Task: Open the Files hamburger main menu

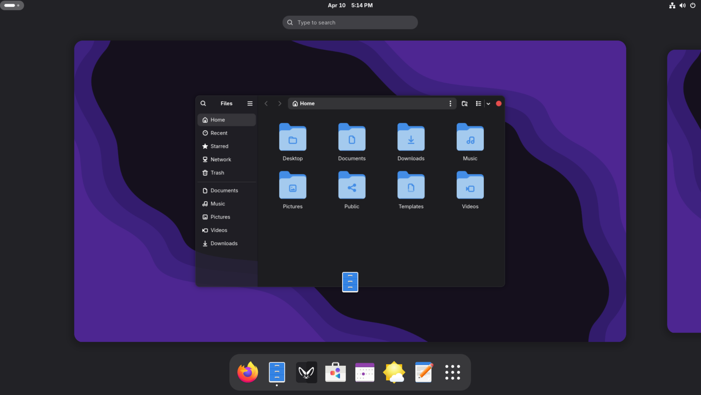Action: pos(250,103)
